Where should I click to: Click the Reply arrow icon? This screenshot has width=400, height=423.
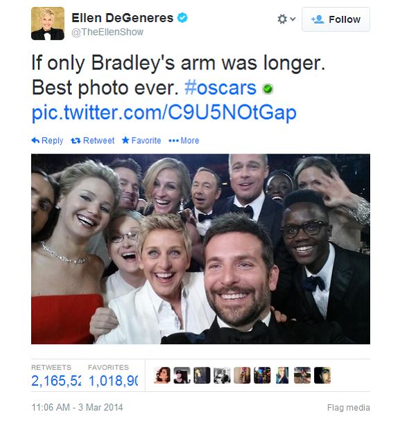click(35, 141)
